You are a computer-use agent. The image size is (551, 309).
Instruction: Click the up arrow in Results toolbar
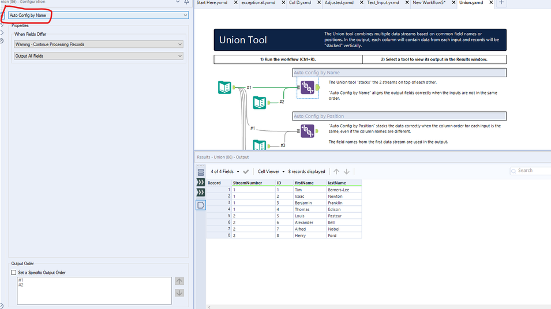coord(336,171)
